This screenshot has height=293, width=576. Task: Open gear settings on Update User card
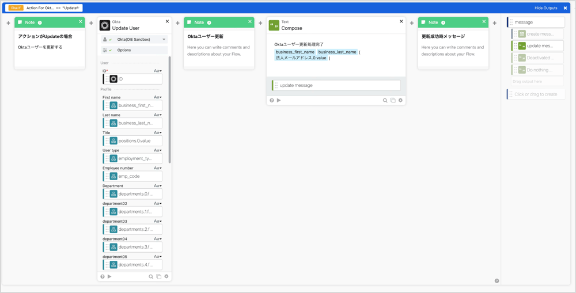[166, 277]
